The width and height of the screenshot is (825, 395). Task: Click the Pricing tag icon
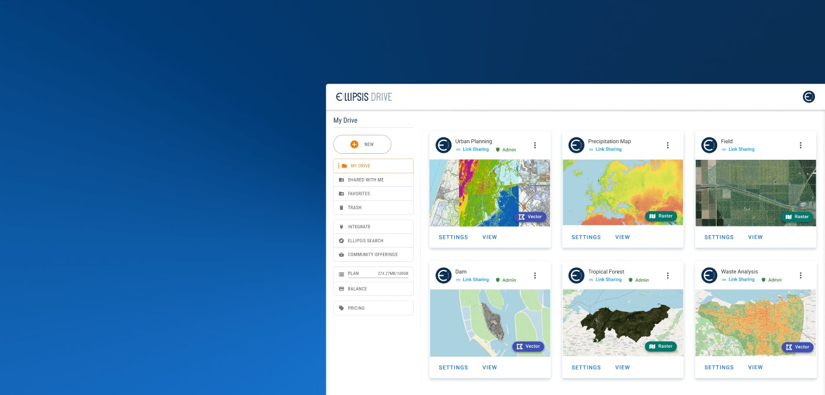[341, 308]
